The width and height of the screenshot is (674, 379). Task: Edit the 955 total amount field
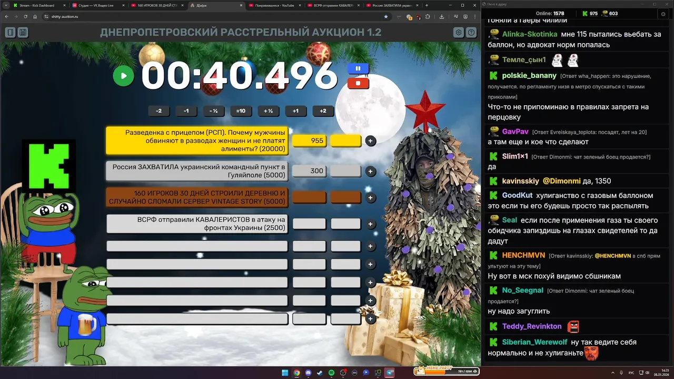pos(309,141)
